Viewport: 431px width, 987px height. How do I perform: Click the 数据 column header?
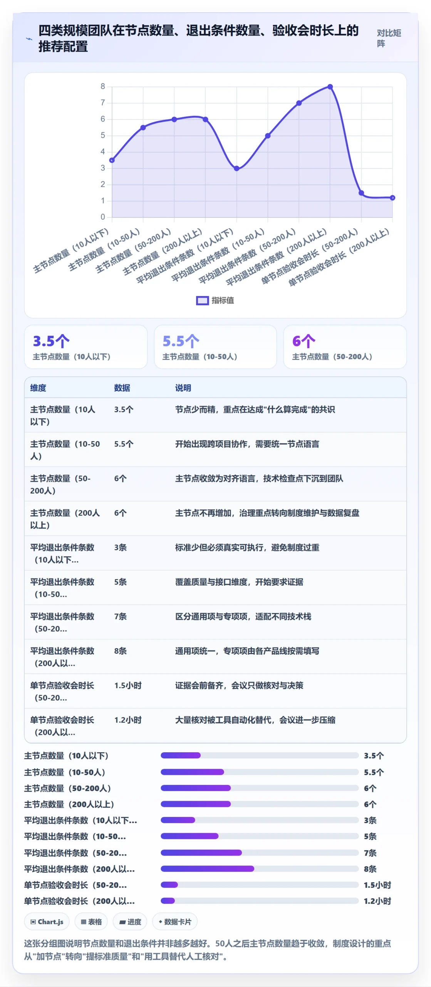[x=122, y=388]
